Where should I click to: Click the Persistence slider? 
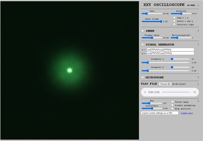click(x=152, y=109)
